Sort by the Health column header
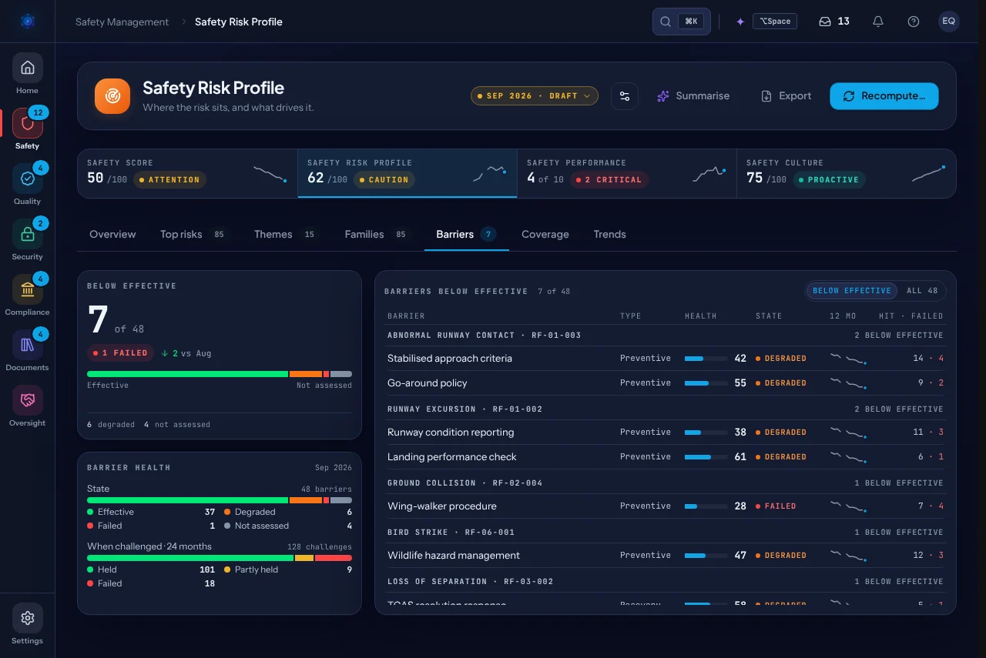Screen dimensions: 986x658 (700, 316)
